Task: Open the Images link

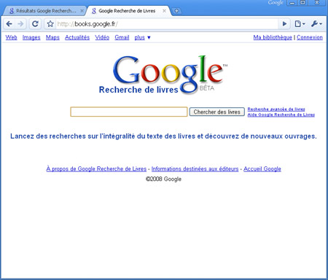Action: (x=31, y=37)
